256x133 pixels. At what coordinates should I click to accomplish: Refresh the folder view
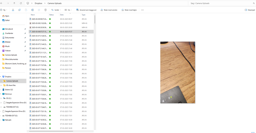pyautogui.click(x=21, y=3)
